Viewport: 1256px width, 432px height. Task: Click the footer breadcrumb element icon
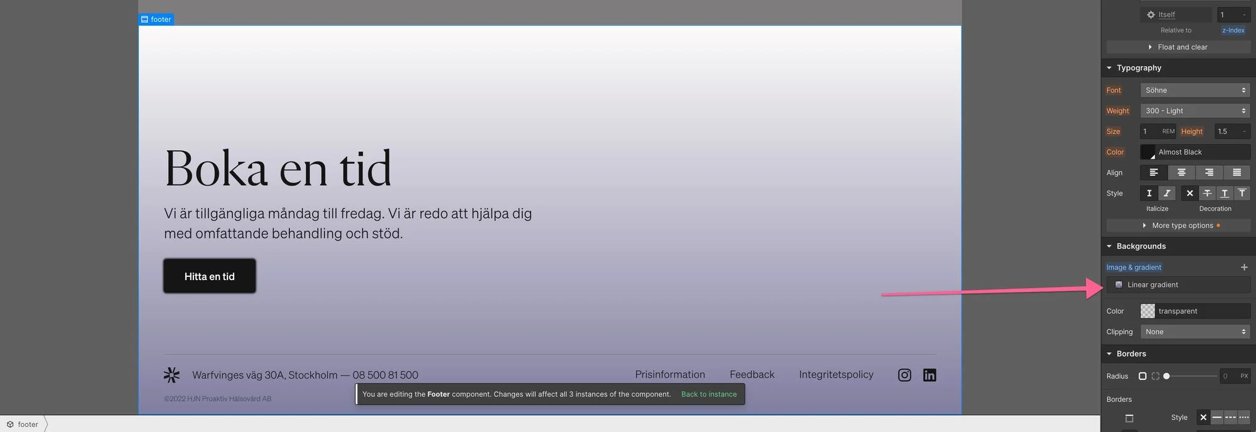tap(10, 424)
